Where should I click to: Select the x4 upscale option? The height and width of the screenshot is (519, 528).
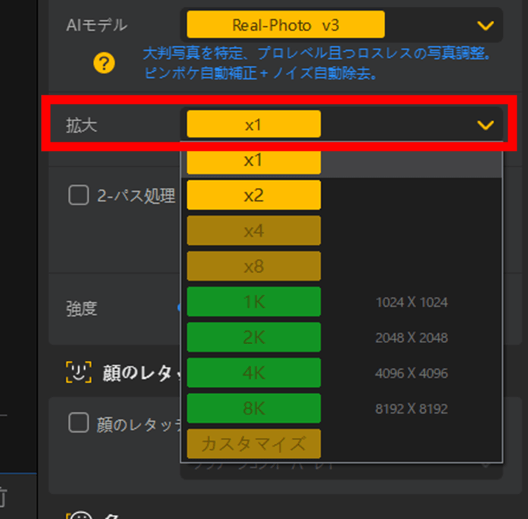click(x=253, y=231)
